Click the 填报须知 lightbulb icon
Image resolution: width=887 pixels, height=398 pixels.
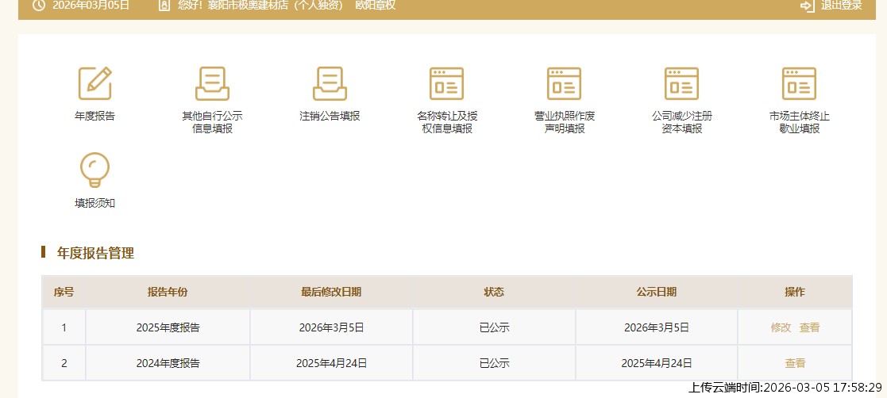(x=94, y=170)
